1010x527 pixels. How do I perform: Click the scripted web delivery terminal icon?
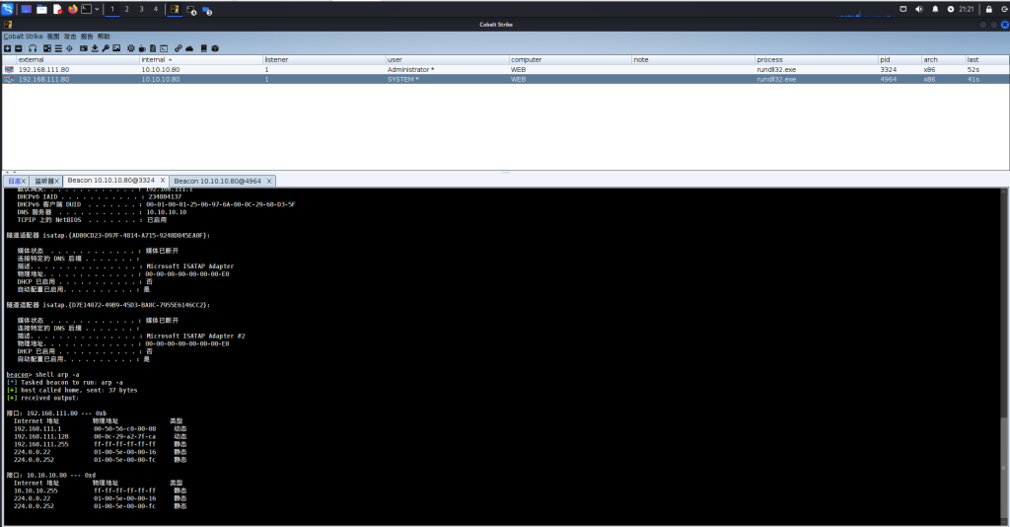coord(164,48)
